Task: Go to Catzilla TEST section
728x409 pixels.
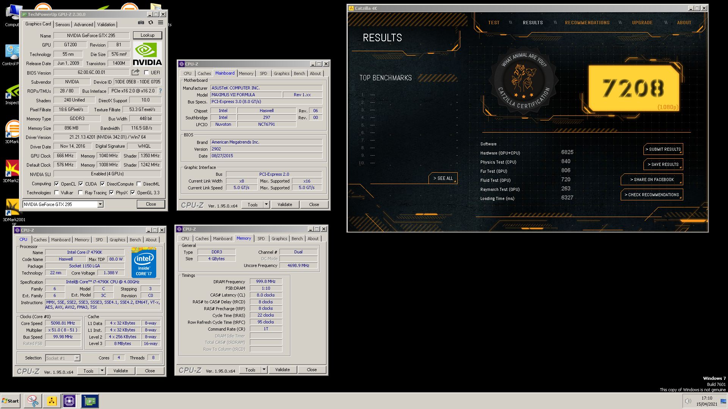Action: coord(494,23)
